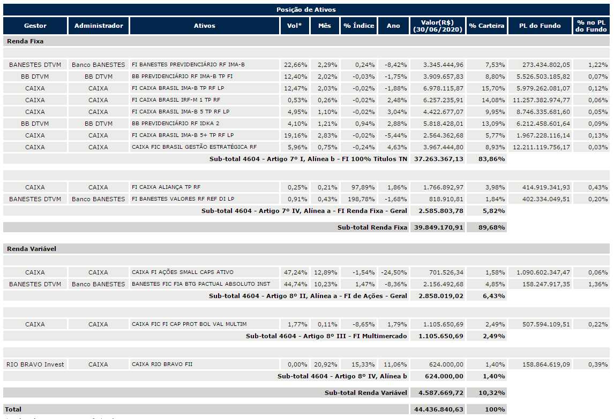614x419 pixels.
Task: Click the Gestor column header
Action: (x=35, y=26)
